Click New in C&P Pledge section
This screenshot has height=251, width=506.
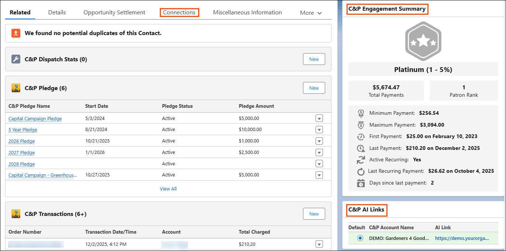click(x=314, y=88)
